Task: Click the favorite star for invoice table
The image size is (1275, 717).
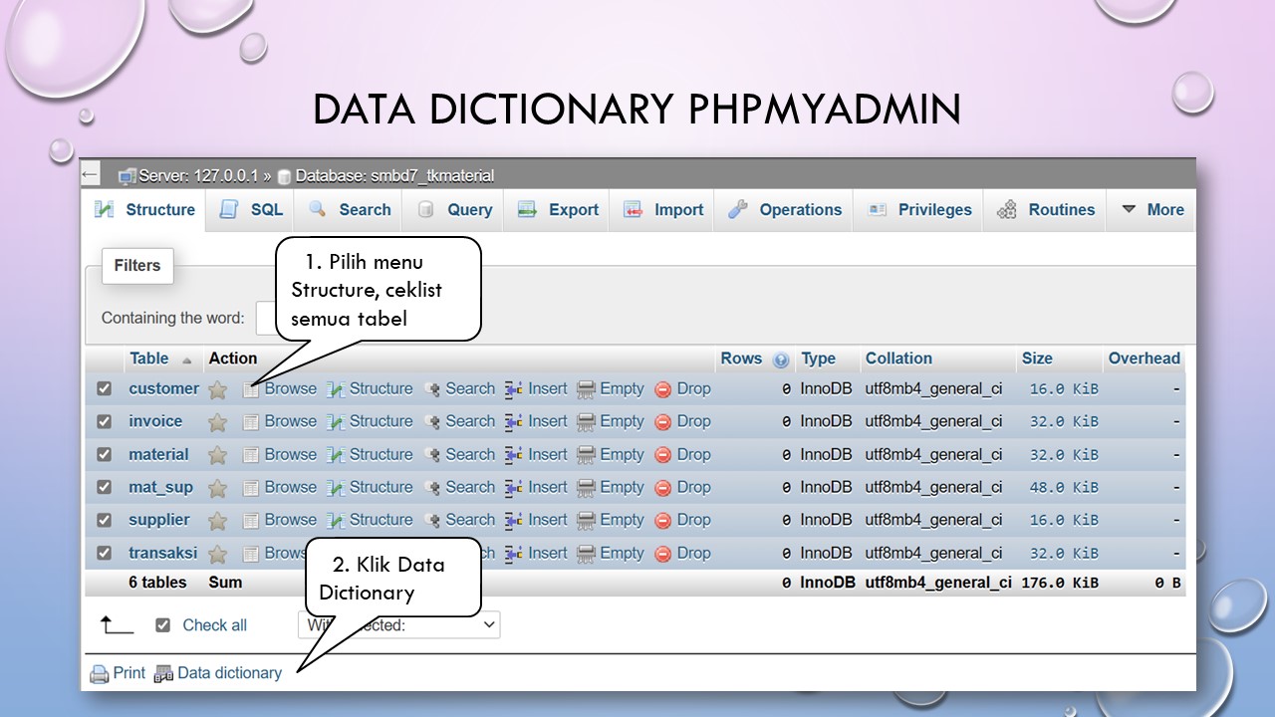Action: pos(217,422)
